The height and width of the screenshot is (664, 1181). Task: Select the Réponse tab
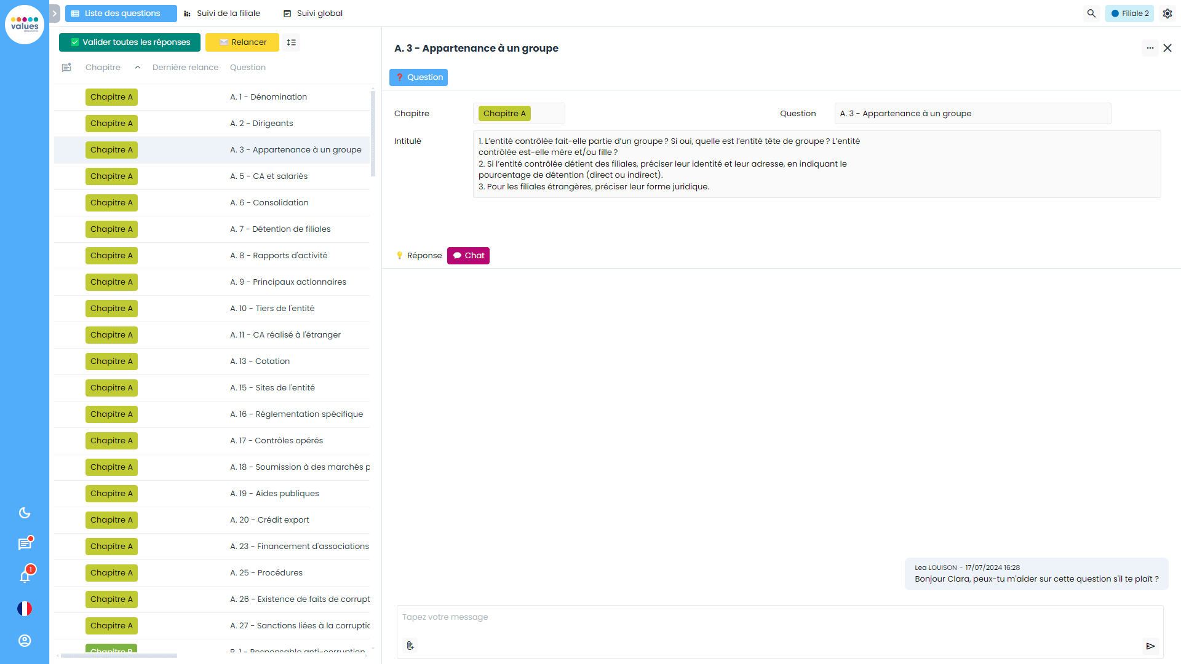418,256
